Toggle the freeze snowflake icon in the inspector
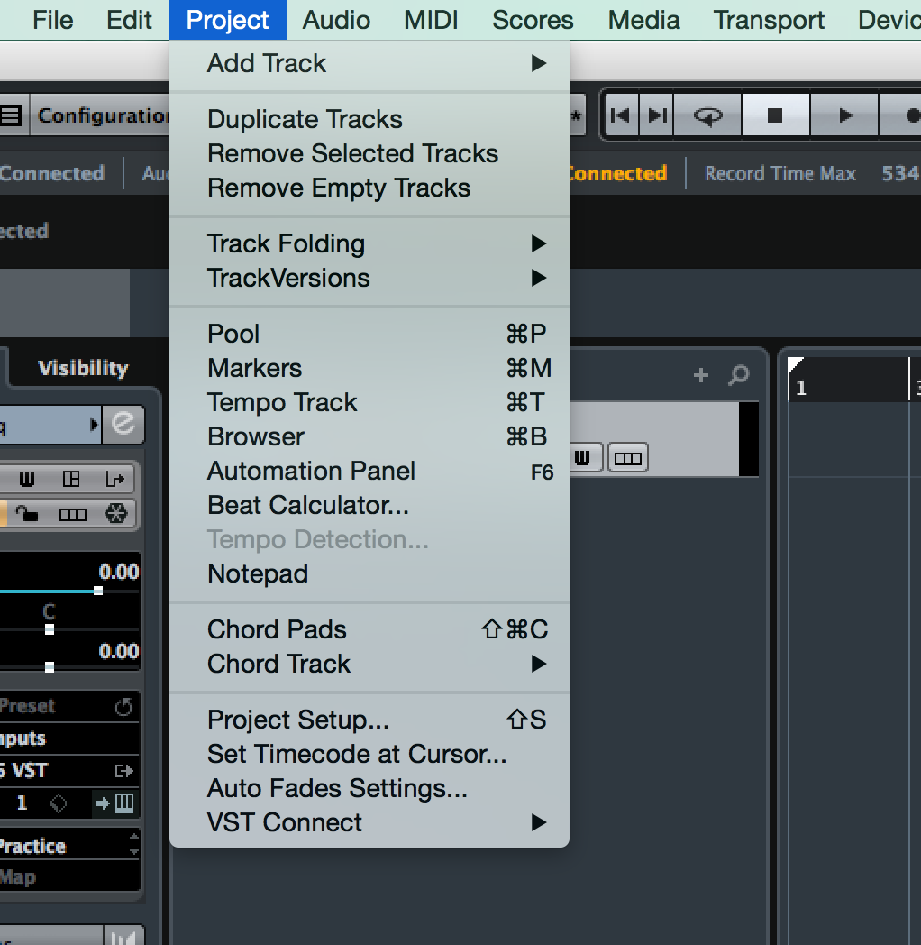Image resolution: width=921 pixels, height=945 pixels. point(116,514)
